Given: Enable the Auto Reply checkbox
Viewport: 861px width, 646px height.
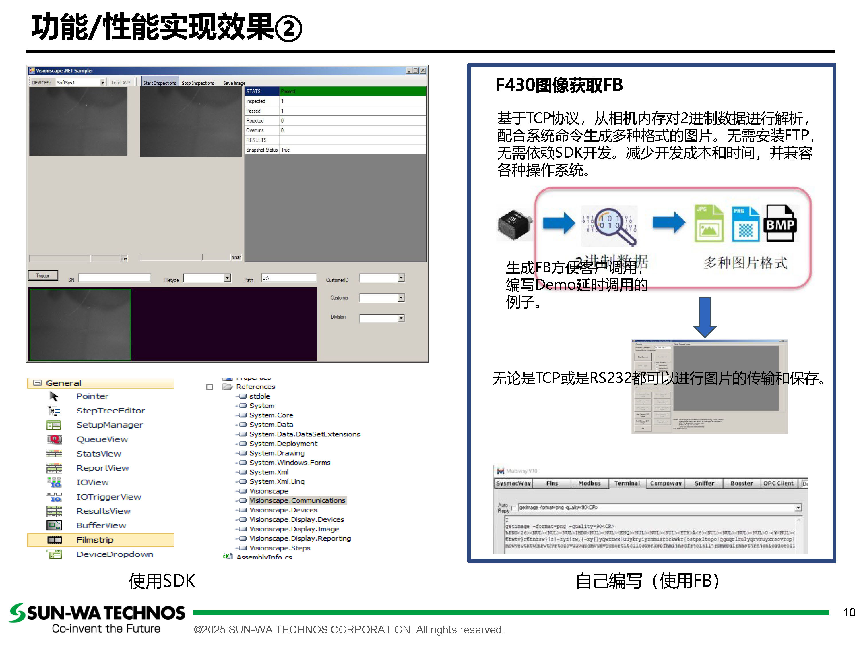Looking at the screenshot, I should (514, 508).
